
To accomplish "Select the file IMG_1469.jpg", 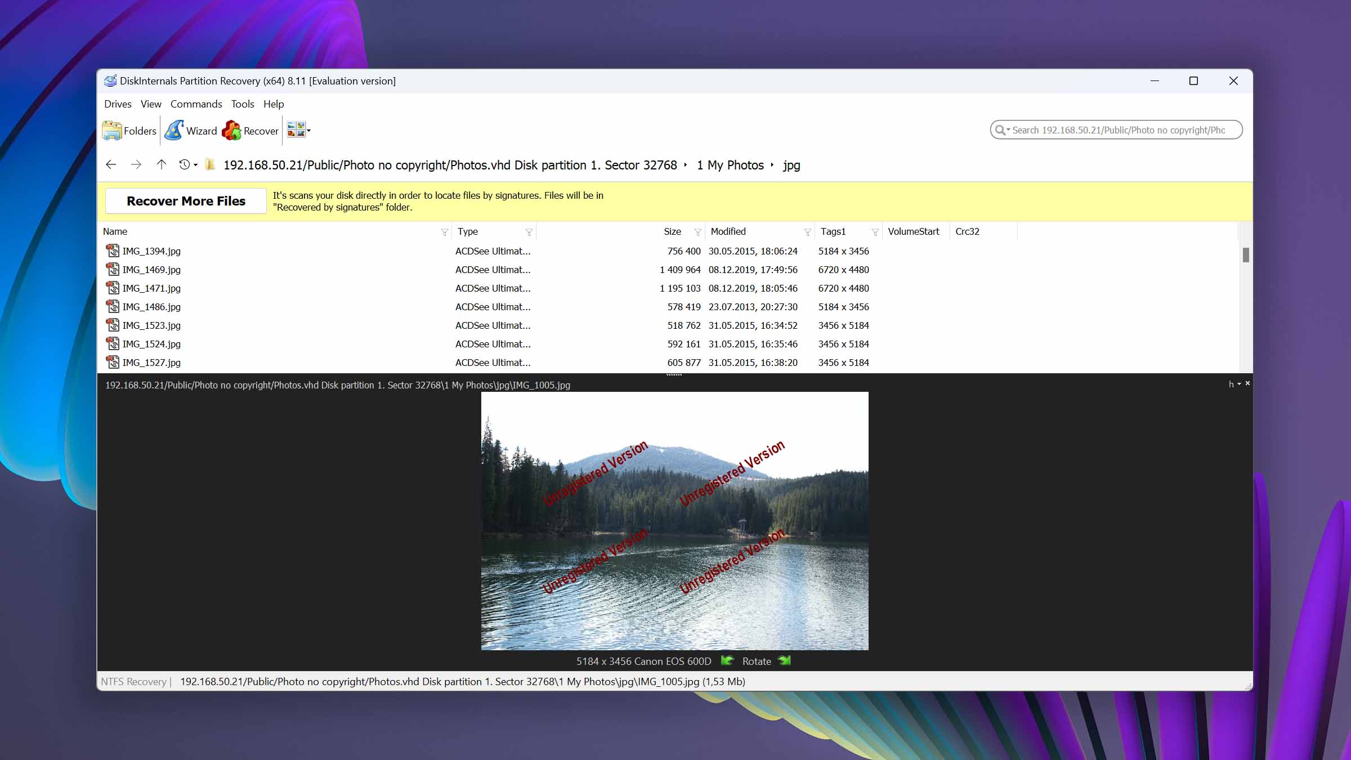I will coord(151,270).
